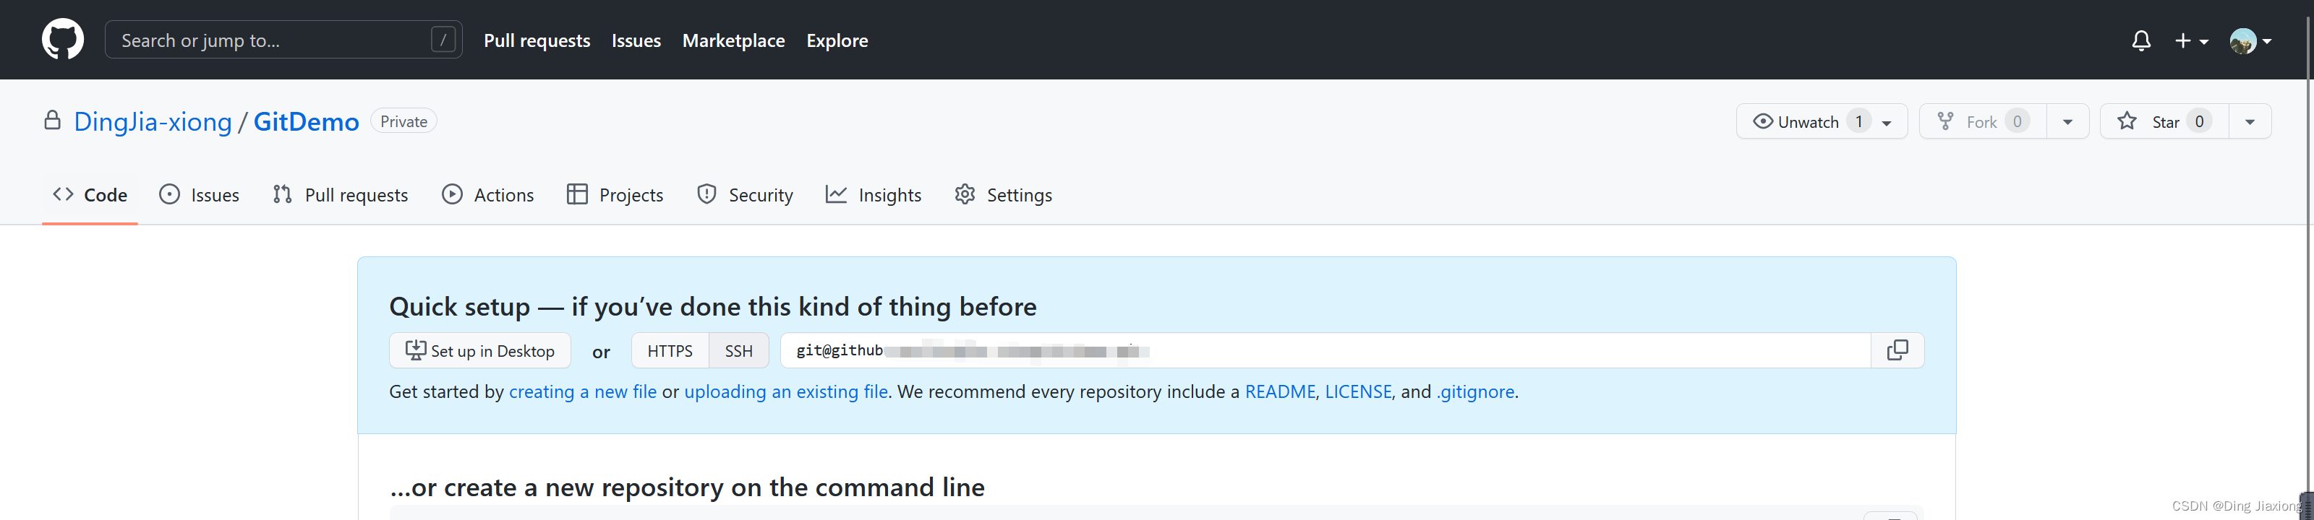Click the git@github clone URL field
Screen dimensions: 2314x520
pos(1325,350)
